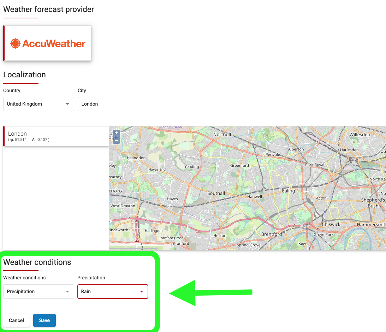Click Northolt on the map
Screen dimensions: 386x332
tap(222, 134)
